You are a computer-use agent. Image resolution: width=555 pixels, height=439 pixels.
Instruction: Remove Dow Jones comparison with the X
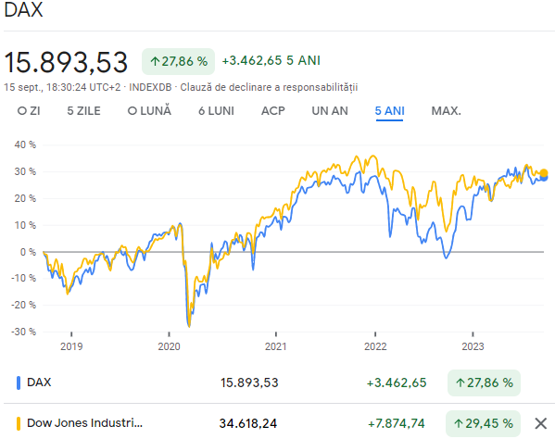tap(540, 423)
